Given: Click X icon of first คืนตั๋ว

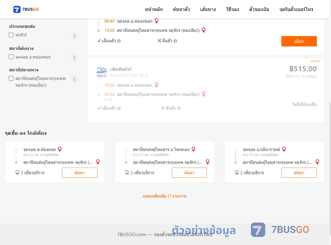Looking at the screenshot, I should [x=160, y=40].
